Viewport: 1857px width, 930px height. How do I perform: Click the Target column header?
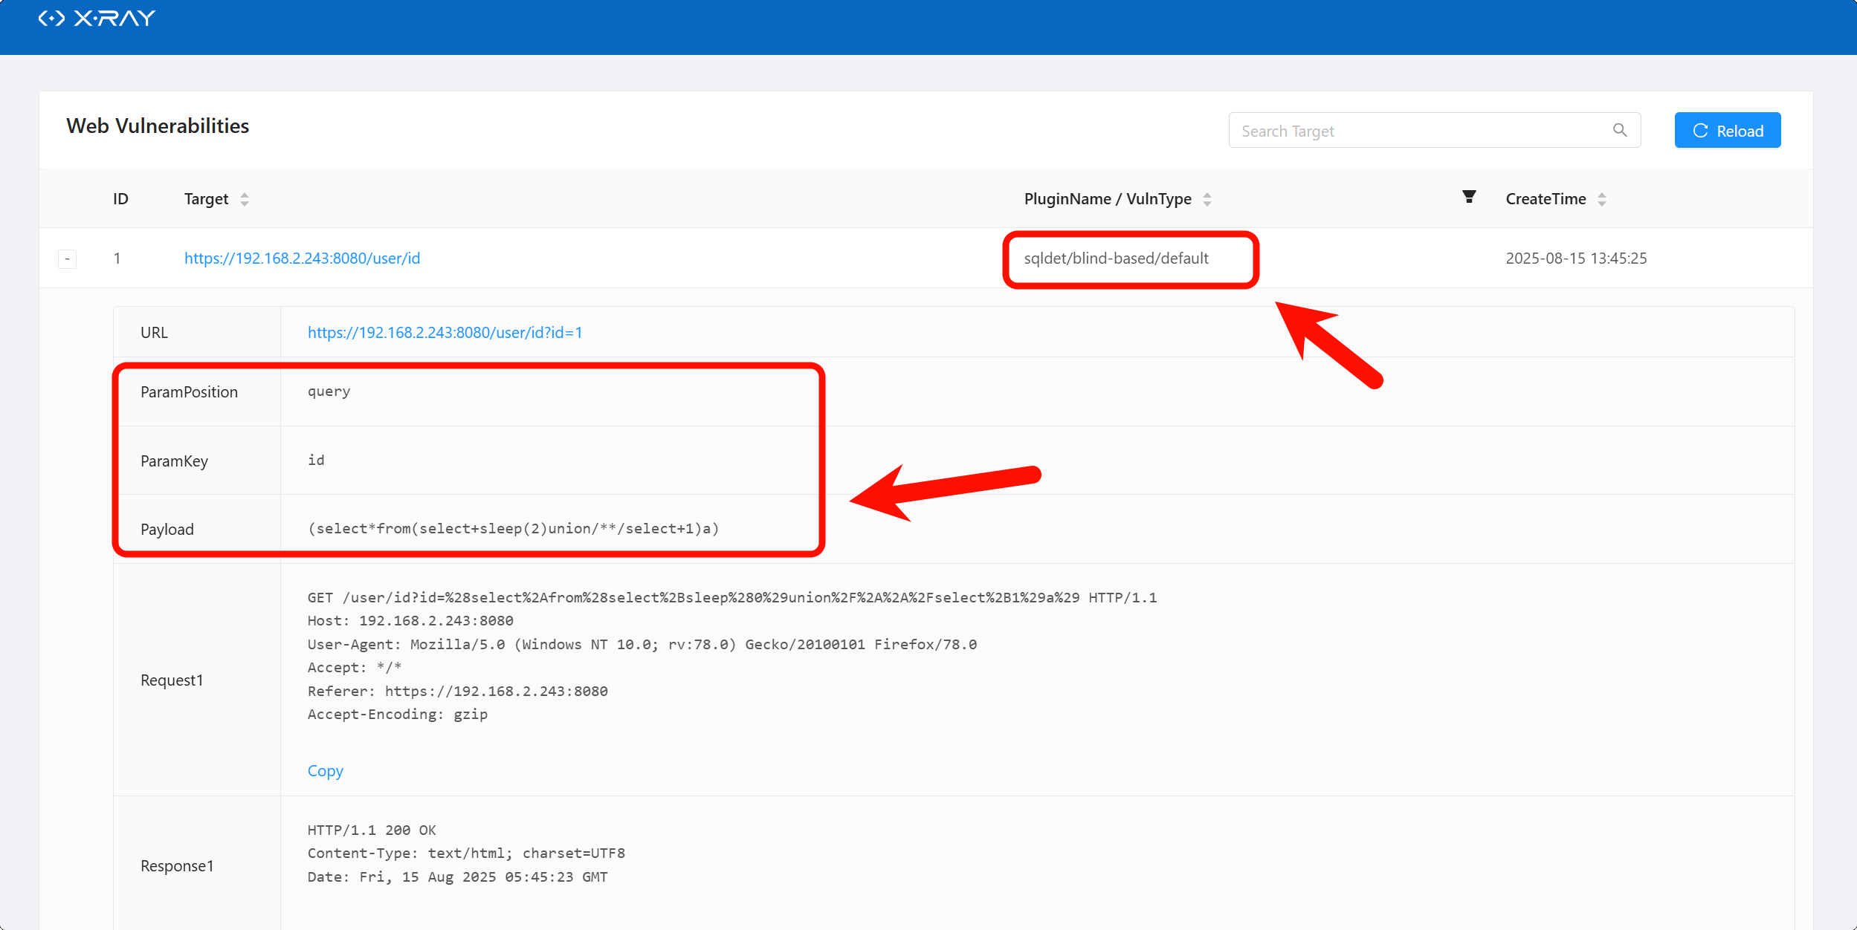click(206, 199)
